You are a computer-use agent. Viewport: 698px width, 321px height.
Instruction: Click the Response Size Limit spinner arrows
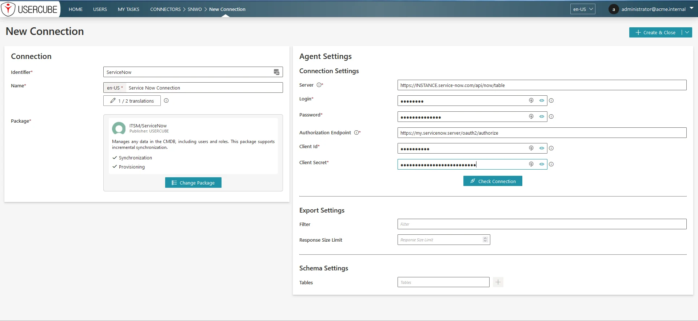[485, 239]
